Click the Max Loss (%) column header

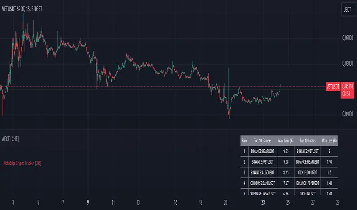tap(329, 141)
